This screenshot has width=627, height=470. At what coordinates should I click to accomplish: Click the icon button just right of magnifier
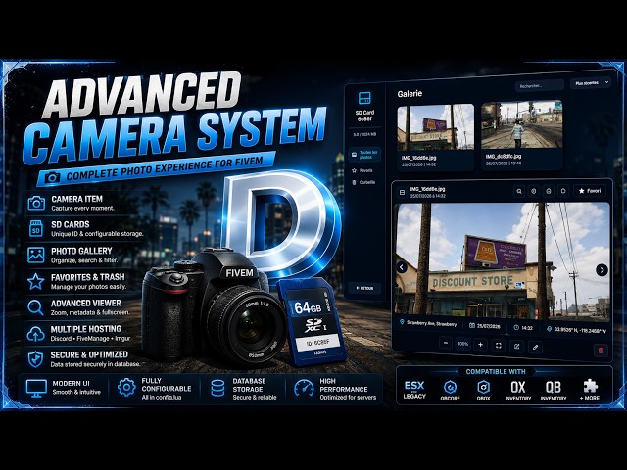(533, 192)
